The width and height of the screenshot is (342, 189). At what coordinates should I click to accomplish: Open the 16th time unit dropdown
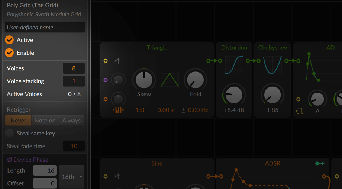tap(71, 177)
